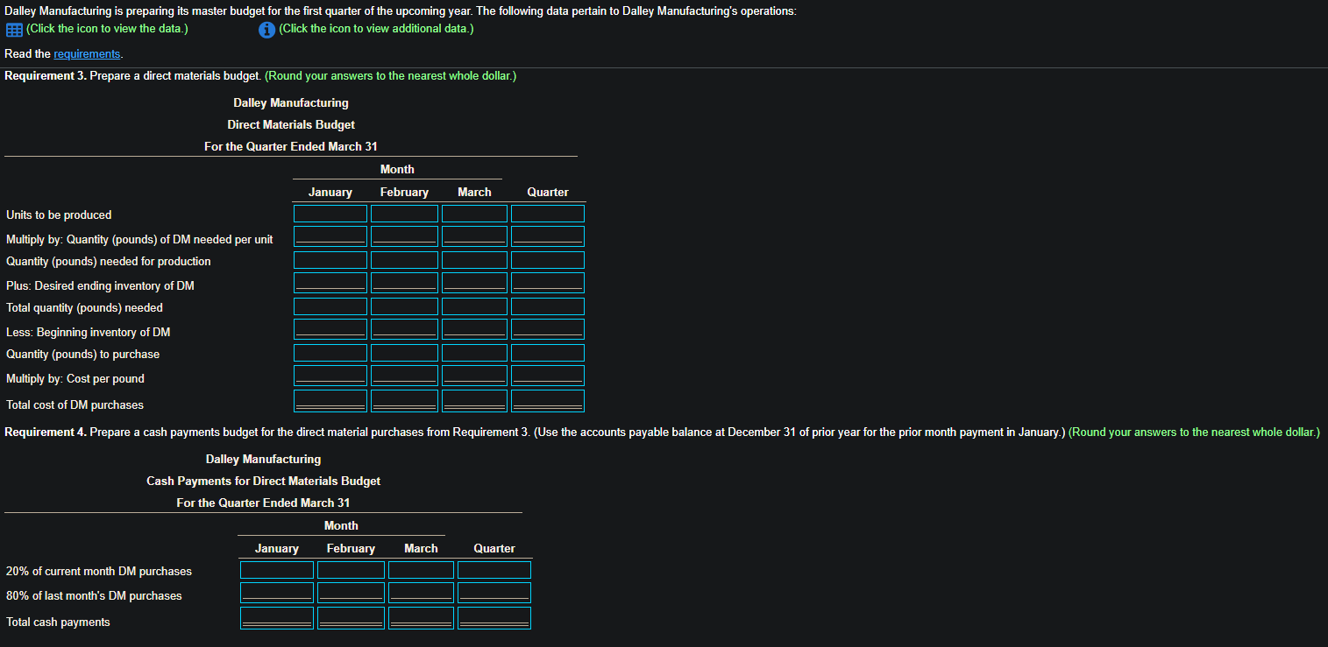Select February desired ending inventory field
The height and width of the screenshot is (647, 1328).
404,283
